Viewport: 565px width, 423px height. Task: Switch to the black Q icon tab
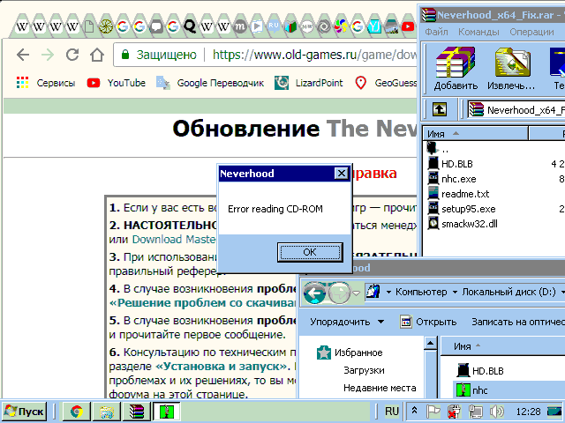(x=190, y=26)
